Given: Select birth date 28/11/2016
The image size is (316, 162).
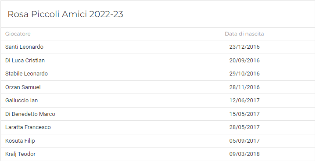Looking at the screenshot, I should [x=244, y=87].
